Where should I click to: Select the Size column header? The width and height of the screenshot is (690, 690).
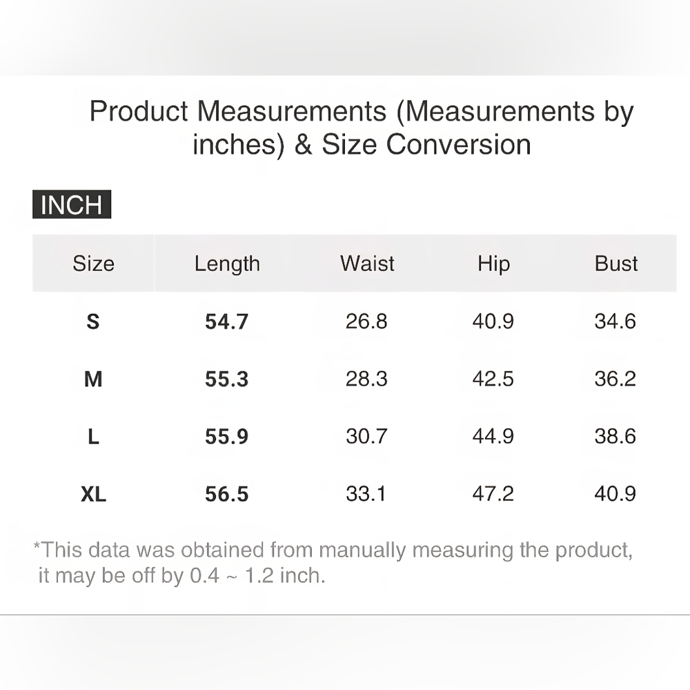coord(93,264)
